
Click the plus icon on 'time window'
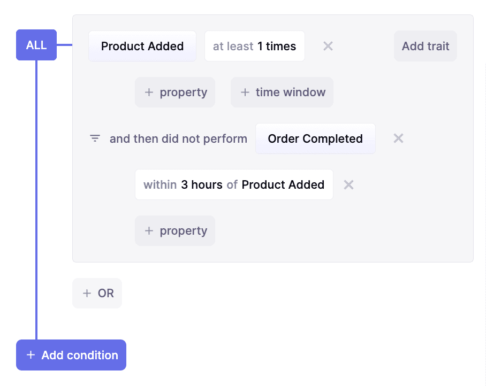(245, 92)
